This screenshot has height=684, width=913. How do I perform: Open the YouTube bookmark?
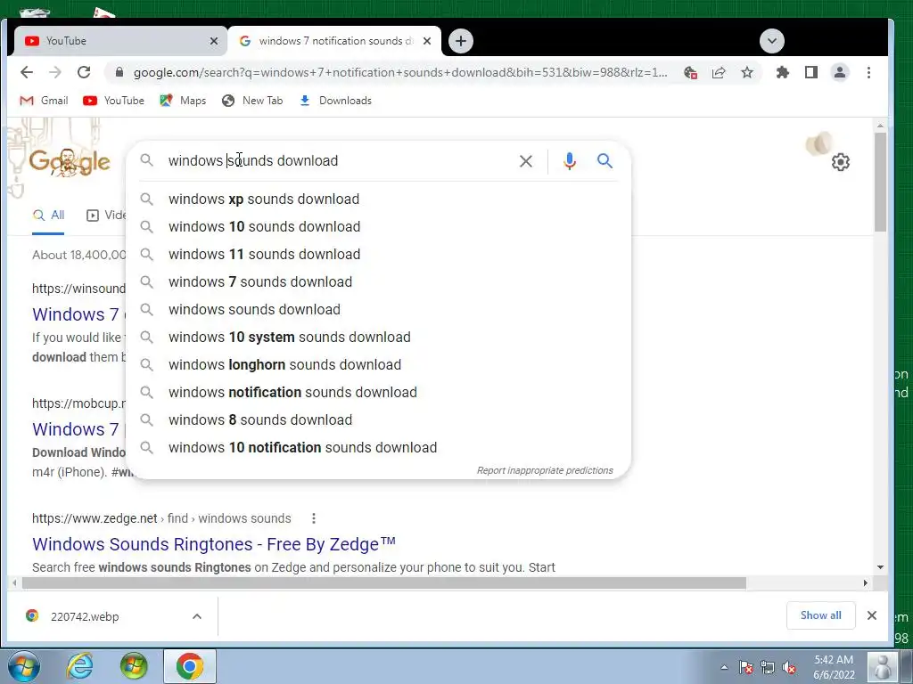(x=113, y=101)
